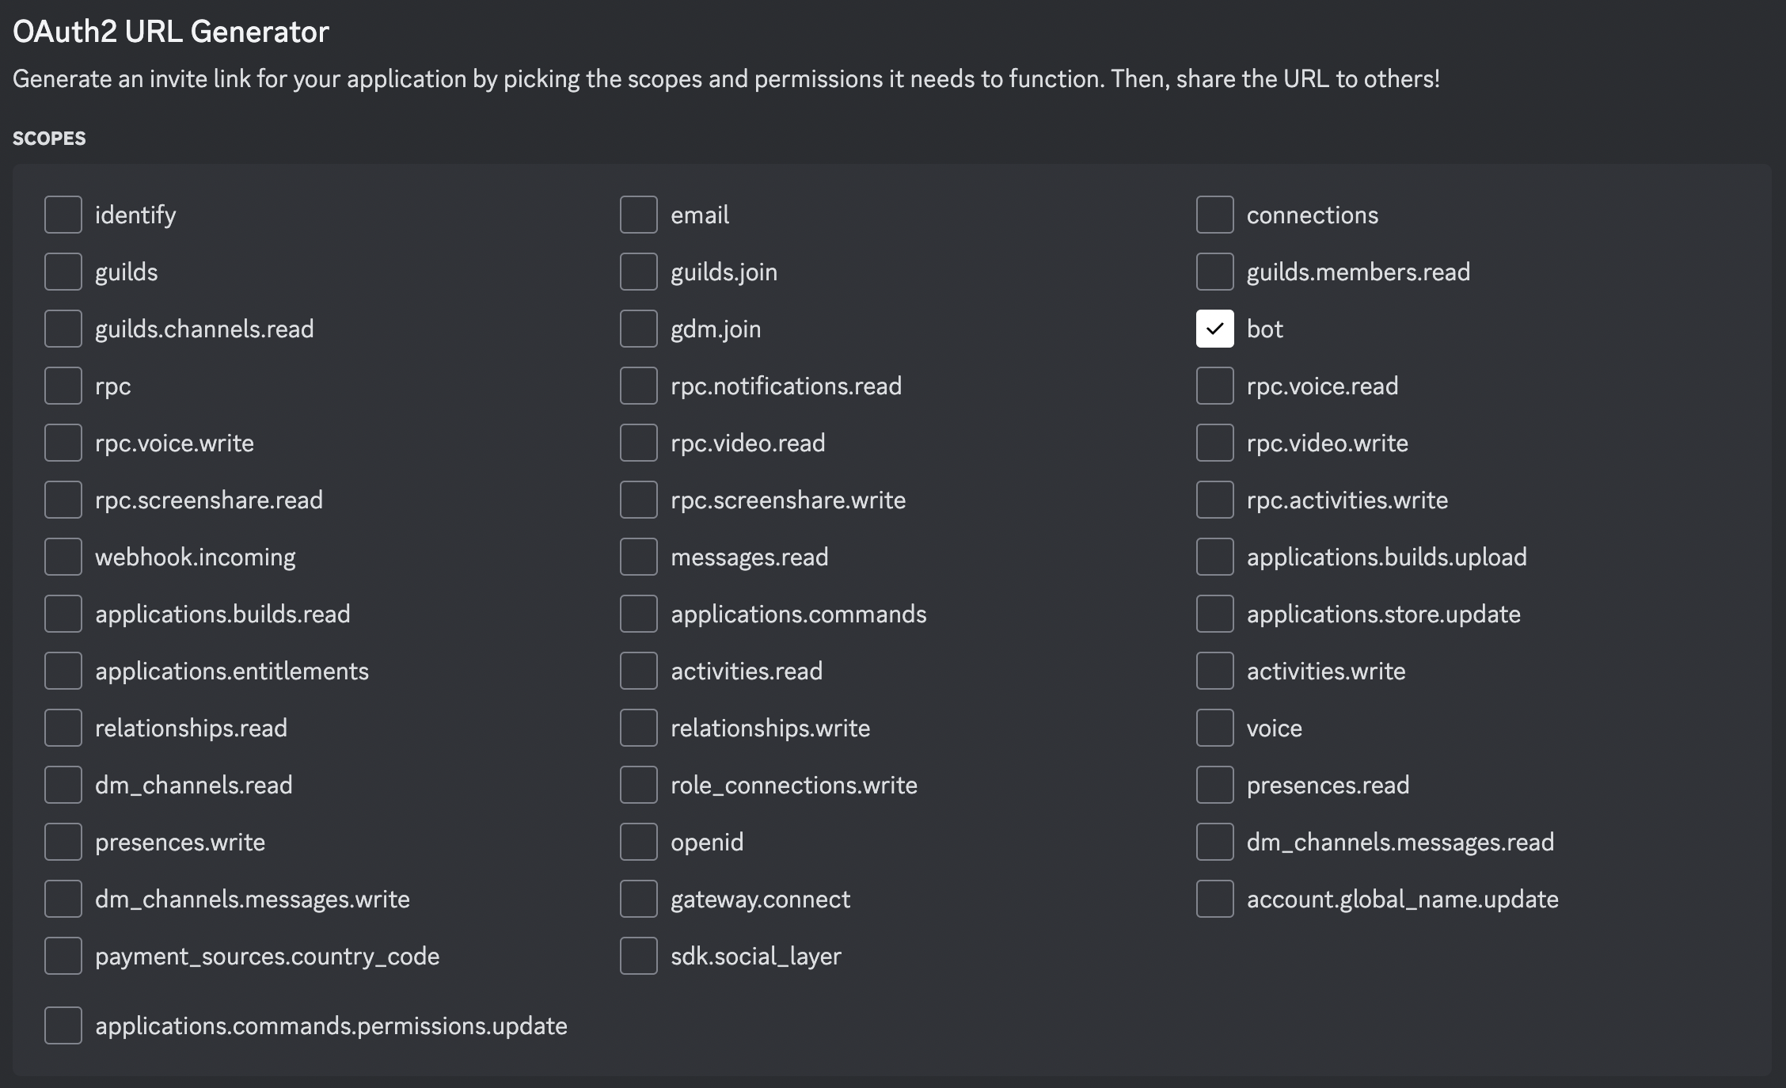Screen dimensions: 1786x1088
Task: Check the guilds.join scope
Action: click(x=638, y=272)
